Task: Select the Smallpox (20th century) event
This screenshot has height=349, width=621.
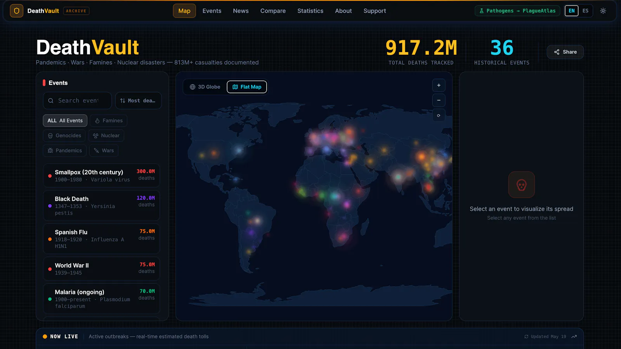Action: (x=101, y=175)
